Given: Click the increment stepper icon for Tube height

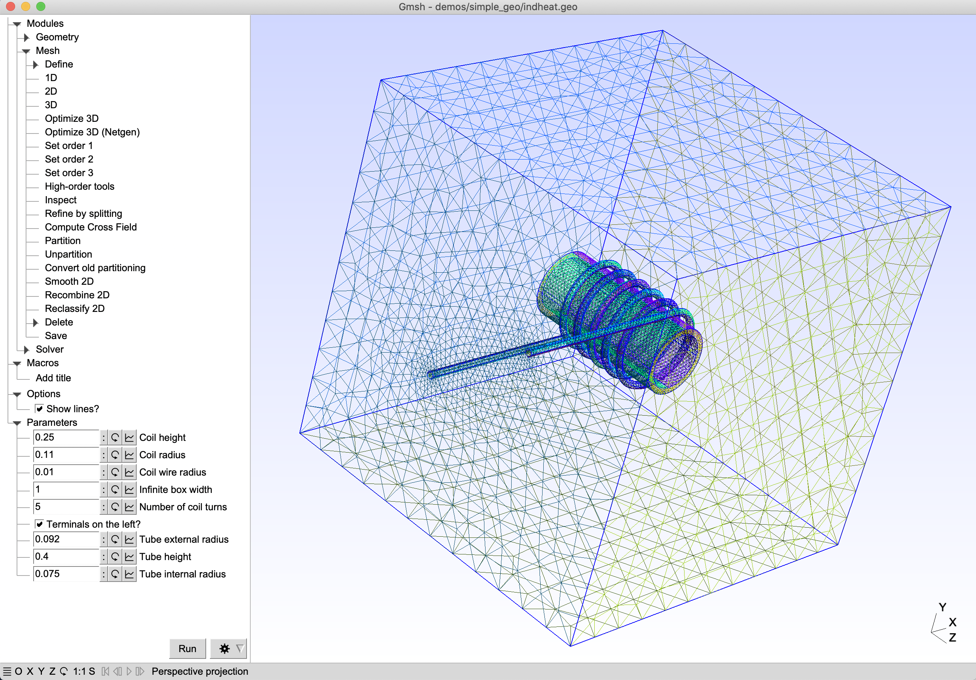Looking at the screenshot, I should 104,556.
